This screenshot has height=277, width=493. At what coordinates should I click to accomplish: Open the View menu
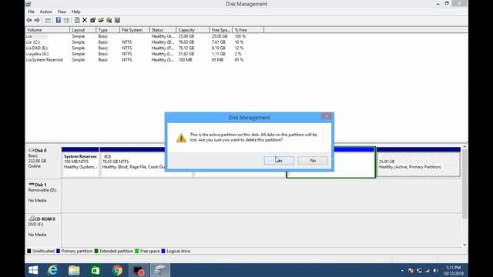62,12
